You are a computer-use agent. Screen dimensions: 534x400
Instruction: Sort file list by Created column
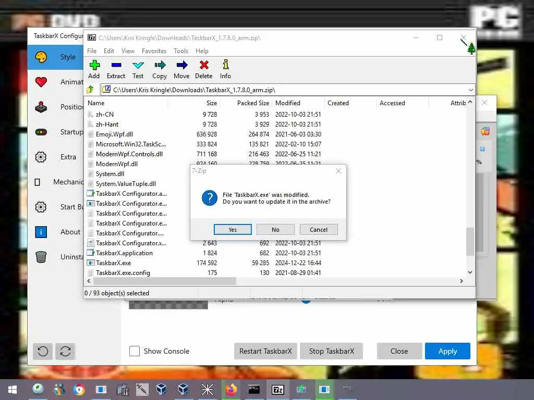tap(350, 103)
